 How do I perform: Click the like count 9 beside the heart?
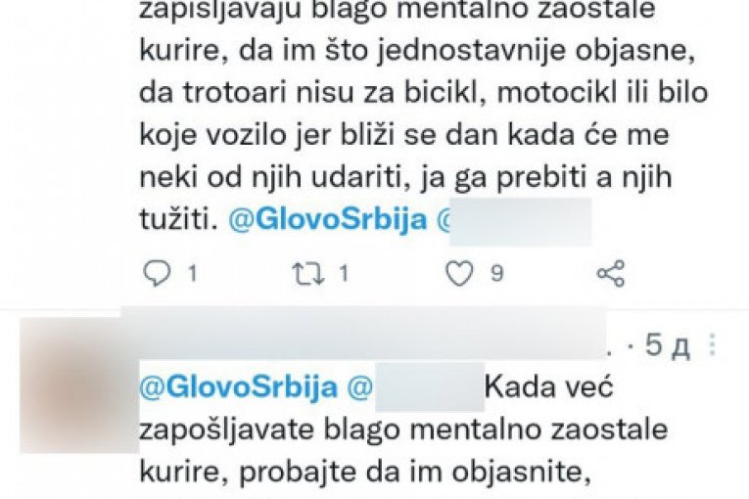pos(497,274)
